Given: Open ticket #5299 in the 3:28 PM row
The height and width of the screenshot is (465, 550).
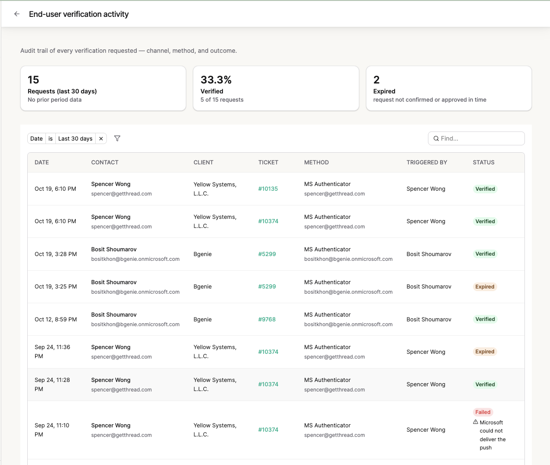Looking at the screenshot, I should coord(267,254).
